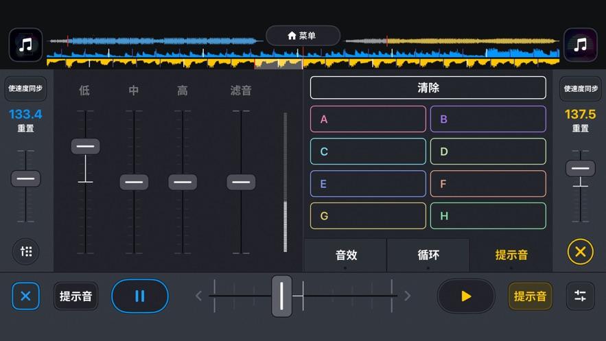Nudge crossfader with the right chevron arrow
606x341 pixels.
tap(407, 296)
